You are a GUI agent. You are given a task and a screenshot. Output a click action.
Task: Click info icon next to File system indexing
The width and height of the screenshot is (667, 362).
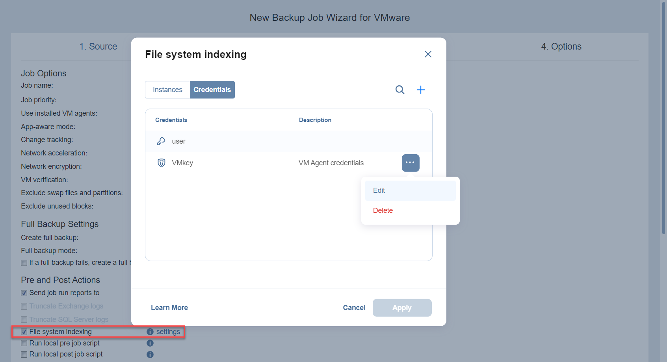pos(150,332)
